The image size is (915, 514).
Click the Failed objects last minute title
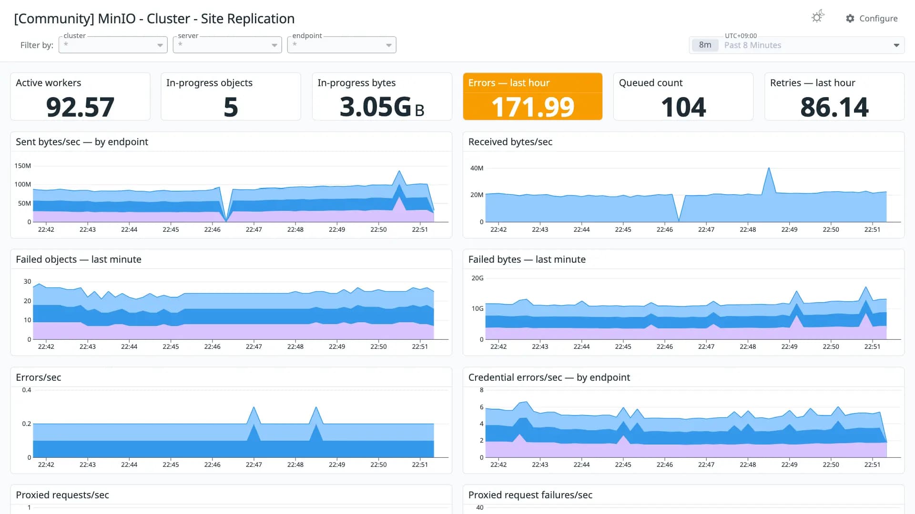tap(79, 259)
